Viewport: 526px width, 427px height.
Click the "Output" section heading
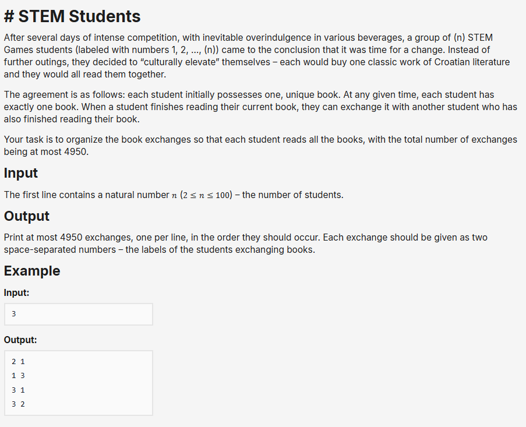(27, 216)
